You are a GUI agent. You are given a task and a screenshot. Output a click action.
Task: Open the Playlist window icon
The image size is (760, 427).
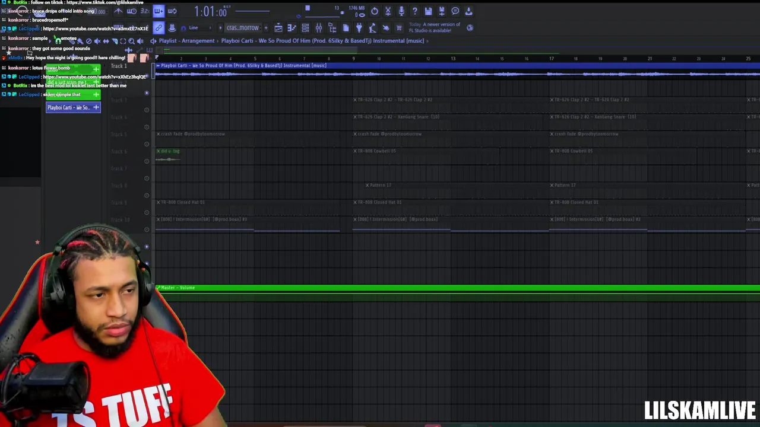tap(278, 28)
